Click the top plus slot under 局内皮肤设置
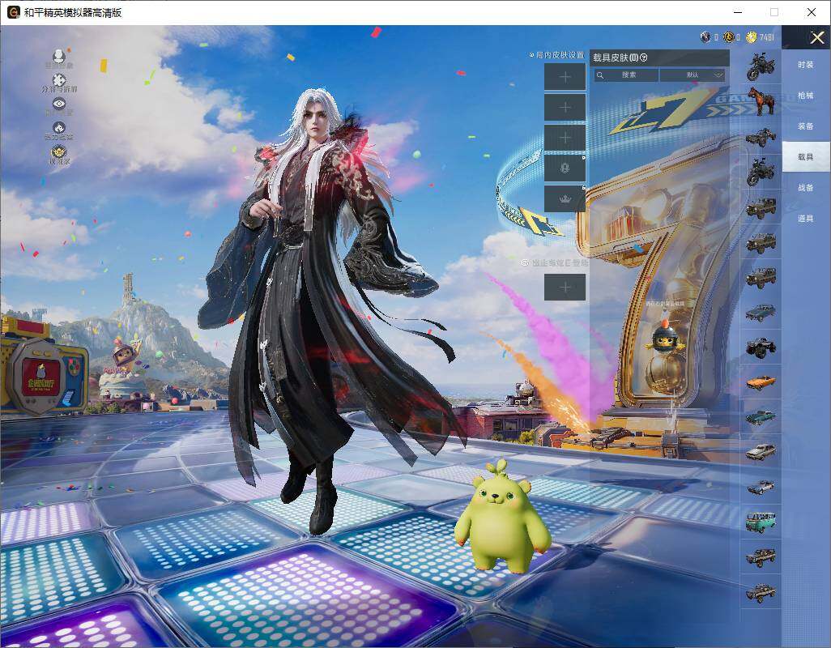831x648 pixels. click(565, 77)
